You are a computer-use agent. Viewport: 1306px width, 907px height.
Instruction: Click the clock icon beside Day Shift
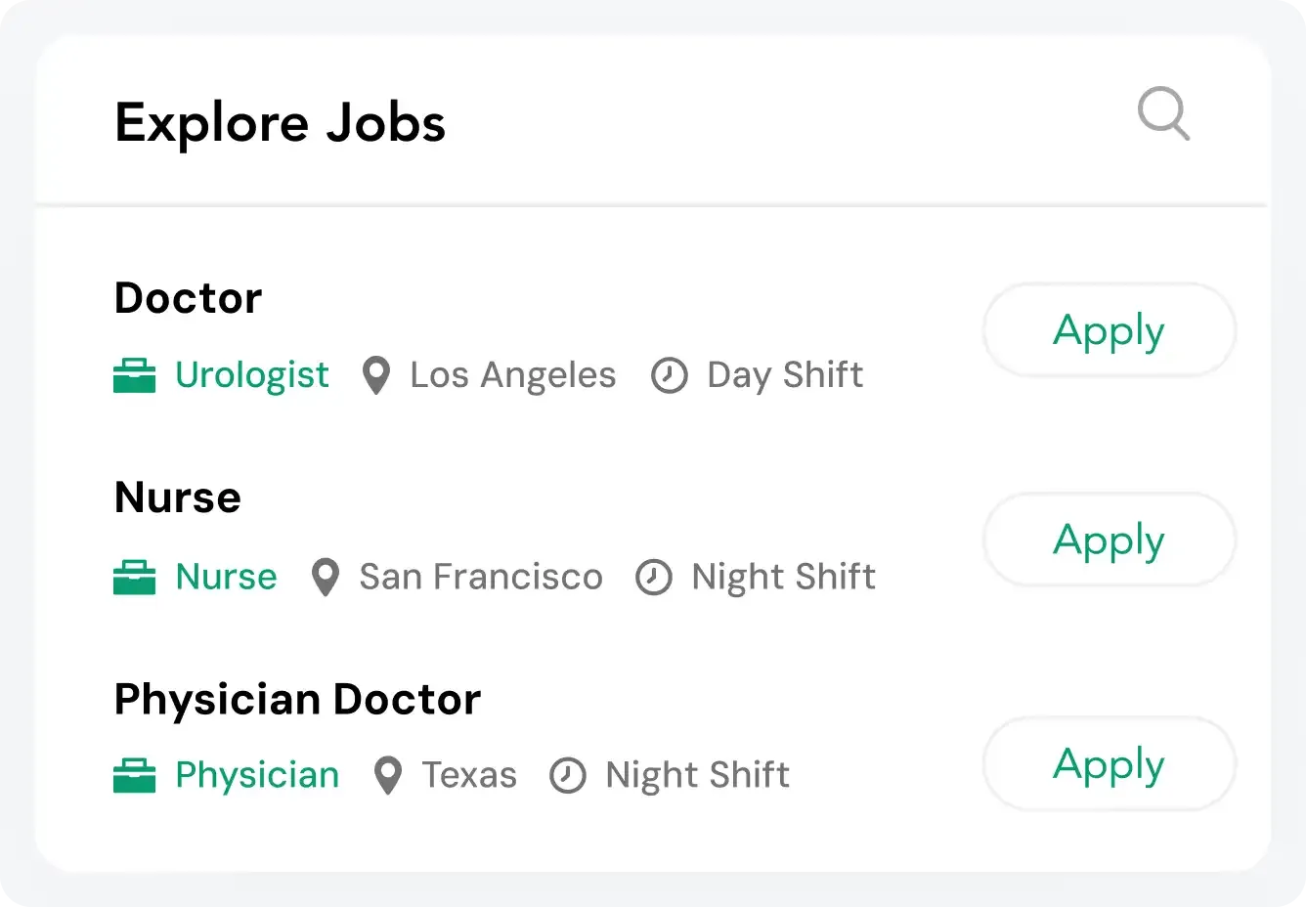tap(670, 375)
